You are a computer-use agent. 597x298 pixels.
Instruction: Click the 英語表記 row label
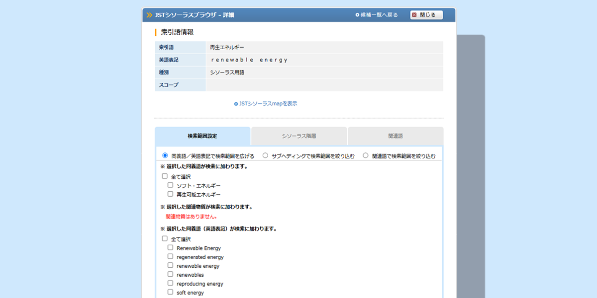click(169, 60)
